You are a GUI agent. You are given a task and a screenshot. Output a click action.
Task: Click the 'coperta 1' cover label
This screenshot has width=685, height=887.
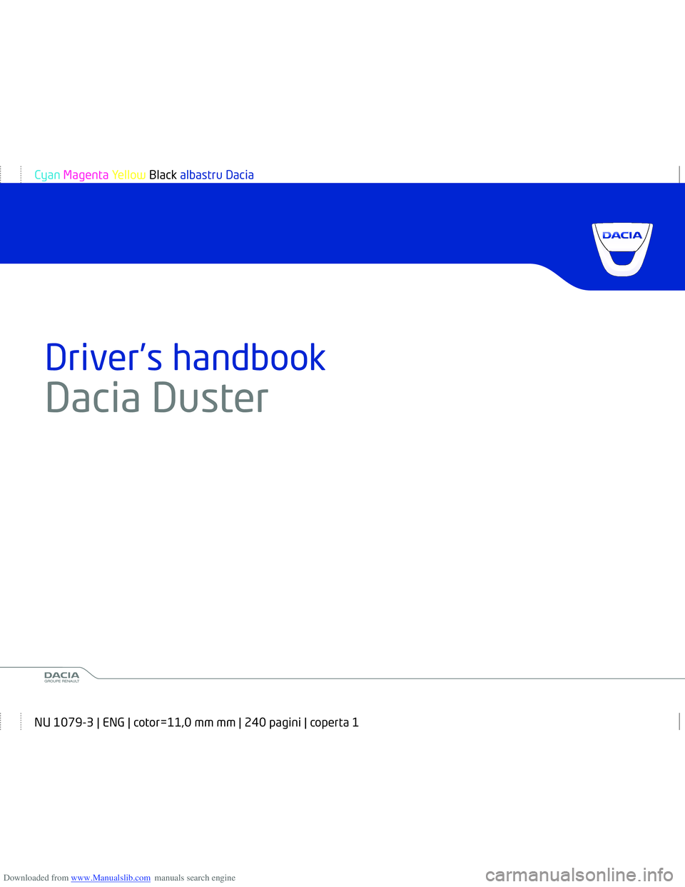click(x=334, y=722)
